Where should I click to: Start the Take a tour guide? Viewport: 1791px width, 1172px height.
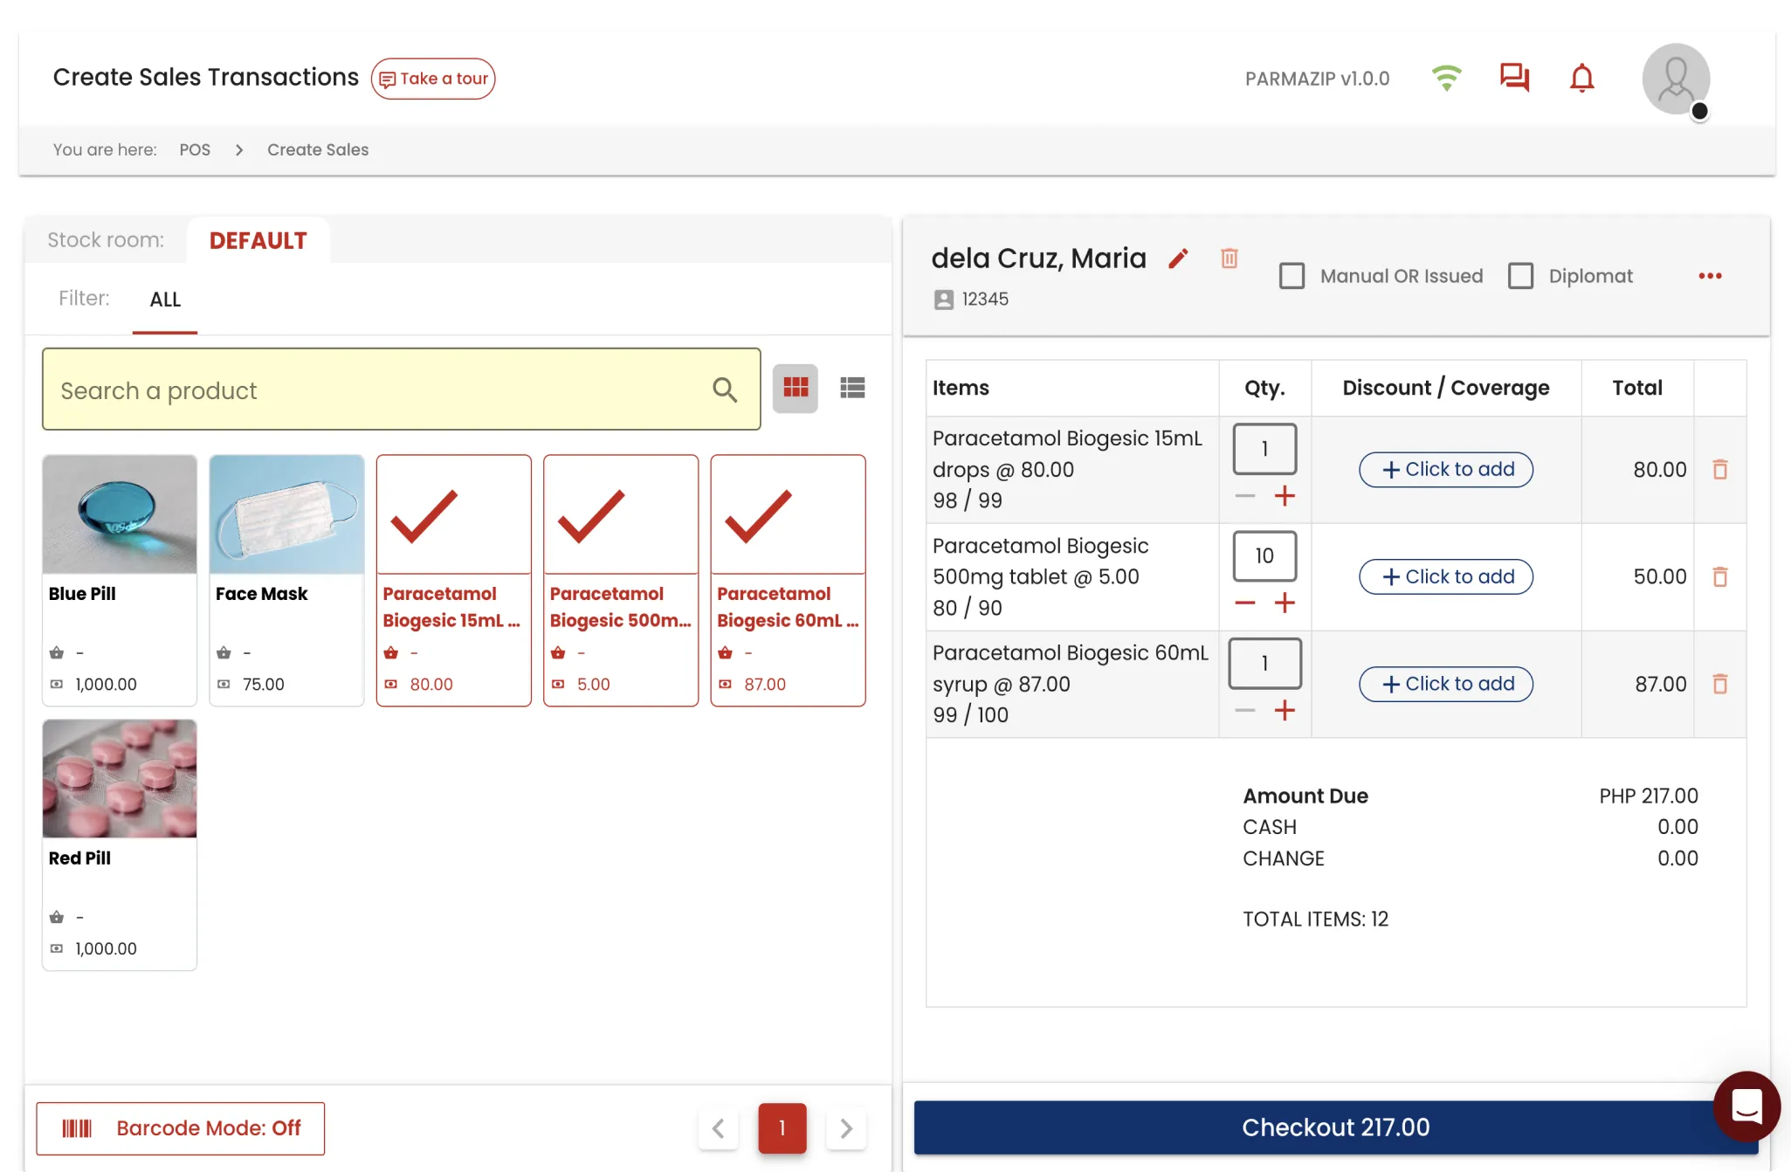click(433, 79)
